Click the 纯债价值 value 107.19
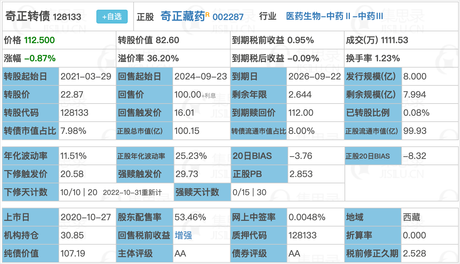The image size is (460, 264). [x=73, y=253]
